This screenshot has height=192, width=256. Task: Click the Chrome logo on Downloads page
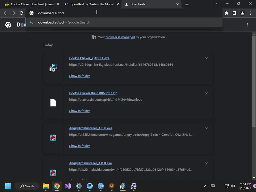[8, 25]
